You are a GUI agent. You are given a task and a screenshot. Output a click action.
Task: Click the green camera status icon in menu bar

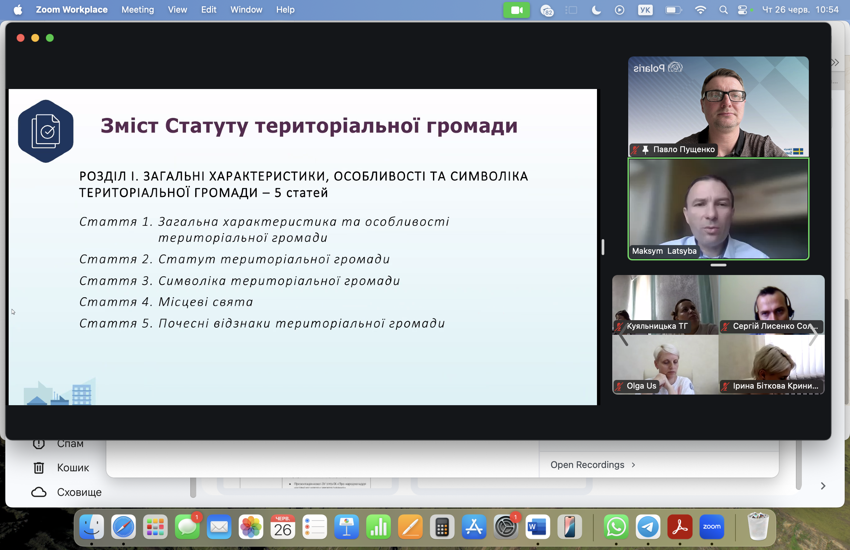point(517,10)
